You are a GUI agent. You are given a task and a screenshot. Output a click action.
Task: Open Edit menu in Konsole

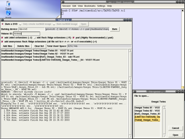pos(74,6)
